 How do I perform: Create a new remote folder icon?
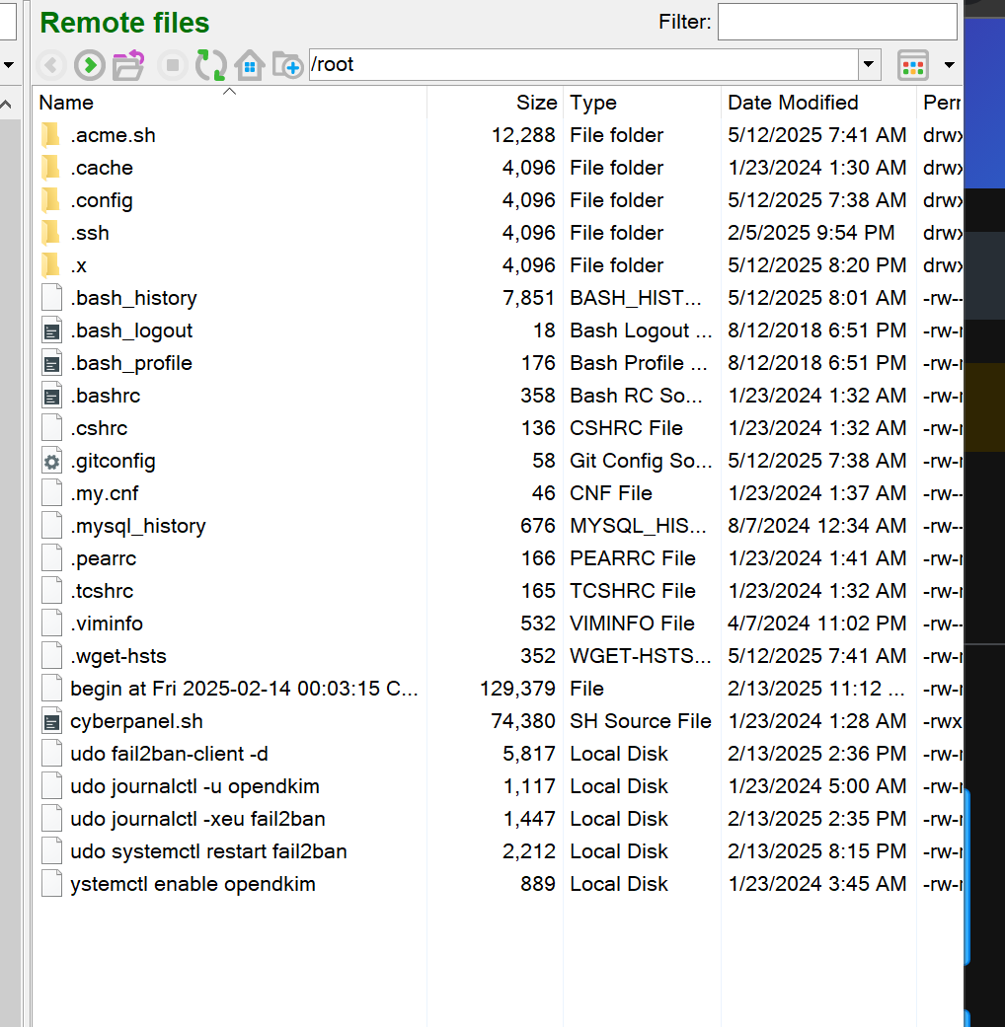point(287,65)
